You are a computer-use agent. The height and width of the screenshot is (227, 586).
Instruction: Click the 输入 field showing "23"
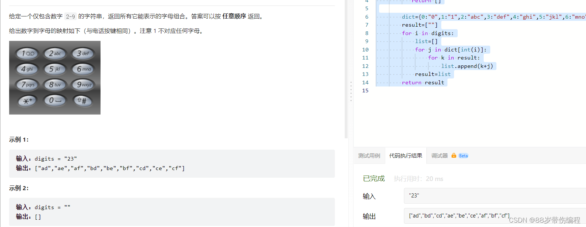point(495,196)
